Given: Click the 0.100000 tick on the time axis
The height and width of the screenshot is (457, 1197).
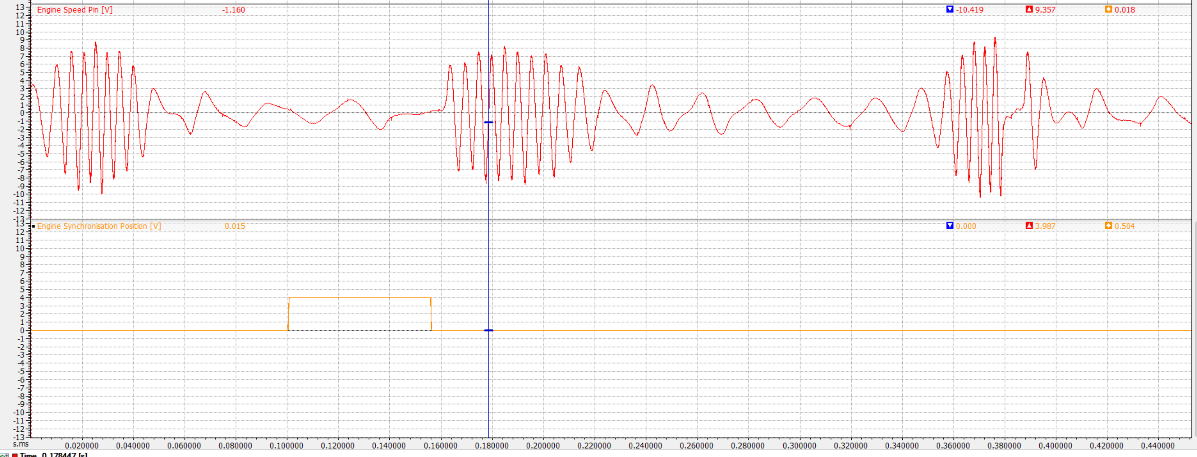Looking at the screenshot, I should tap(287, 445).
